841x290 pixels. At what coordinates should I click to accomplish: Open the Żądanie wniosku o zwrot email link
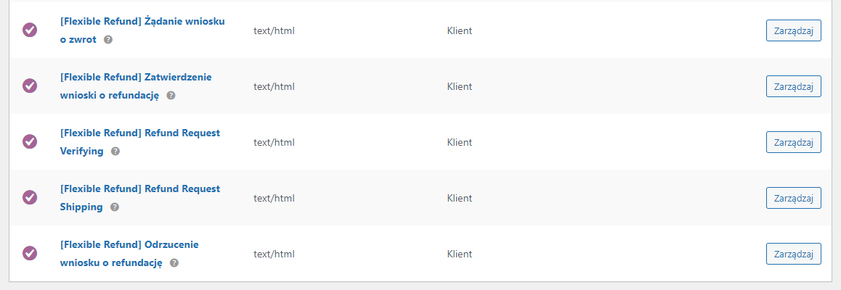coord(142,30)
